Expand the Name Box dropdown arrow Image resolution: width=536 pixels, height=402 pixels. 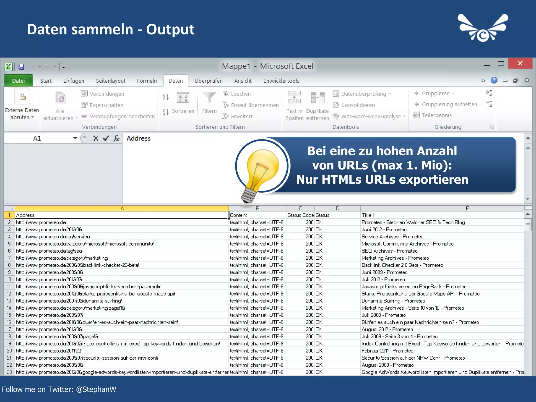point(75,138)
